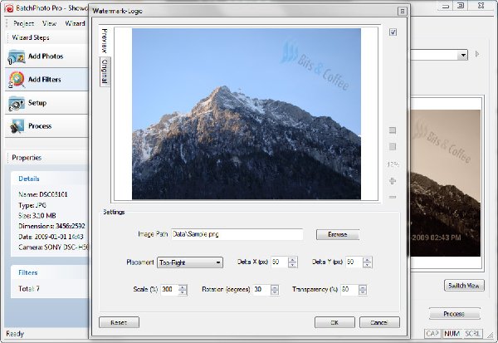The height and width of the screenshot is (343, 498).
Task: Click the Filters heading in Properties
Action: (28, 272)
